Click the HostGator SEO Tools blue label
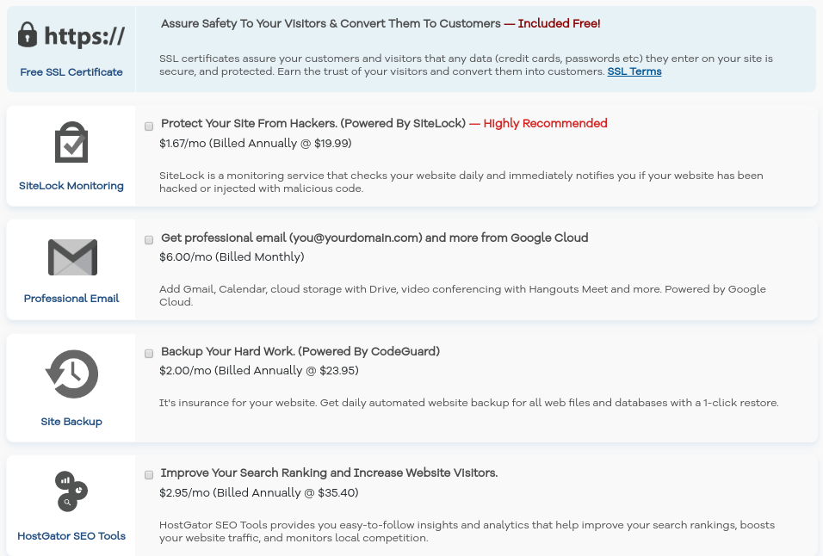Image resolution: width=823 pixels, height=556 pixels. tap(71, 535)
